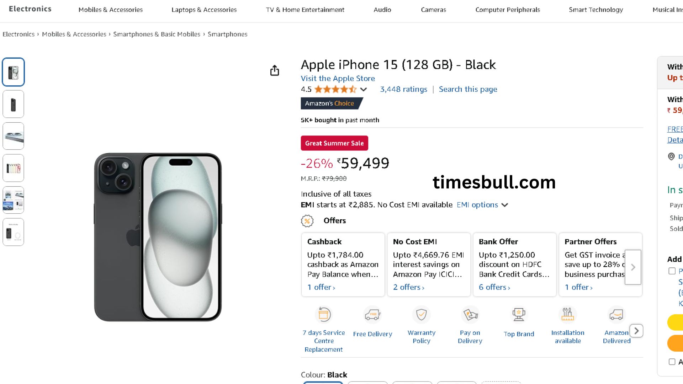
Task: Select the second product image thumbnail
Action: (14, 104)
